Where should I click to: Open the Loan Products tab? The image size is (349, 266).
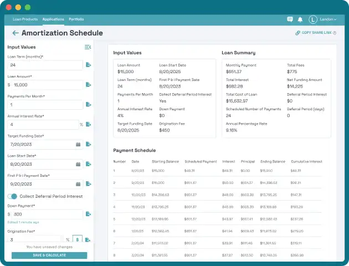(x=25, y=19)
